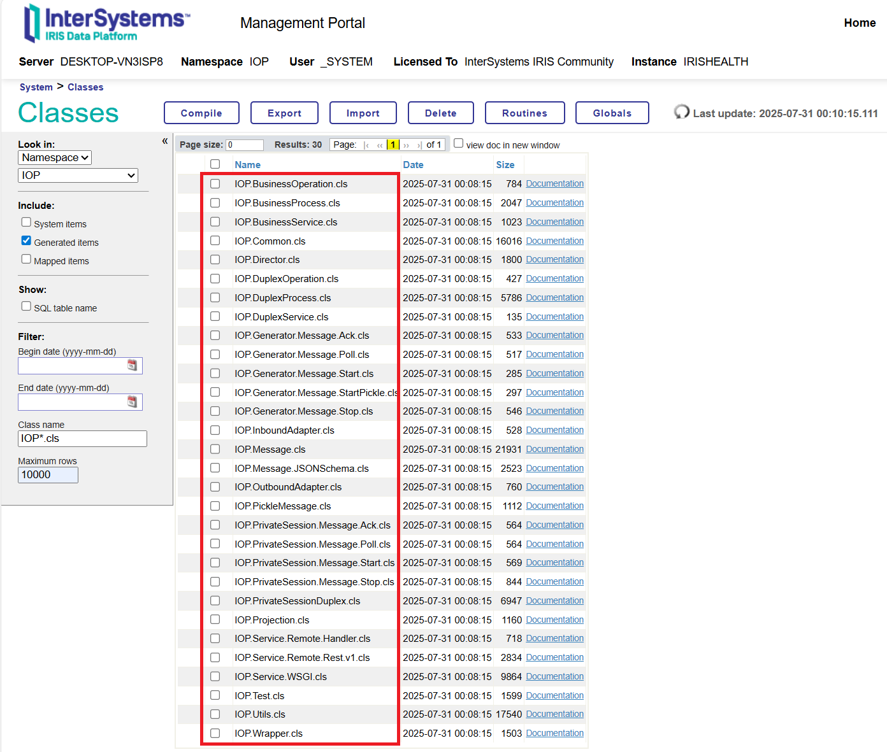The width and height of the screenshot is (887, 752).
Task: Click the refresh icon beside Last update
Action: [x=682, y=113]
